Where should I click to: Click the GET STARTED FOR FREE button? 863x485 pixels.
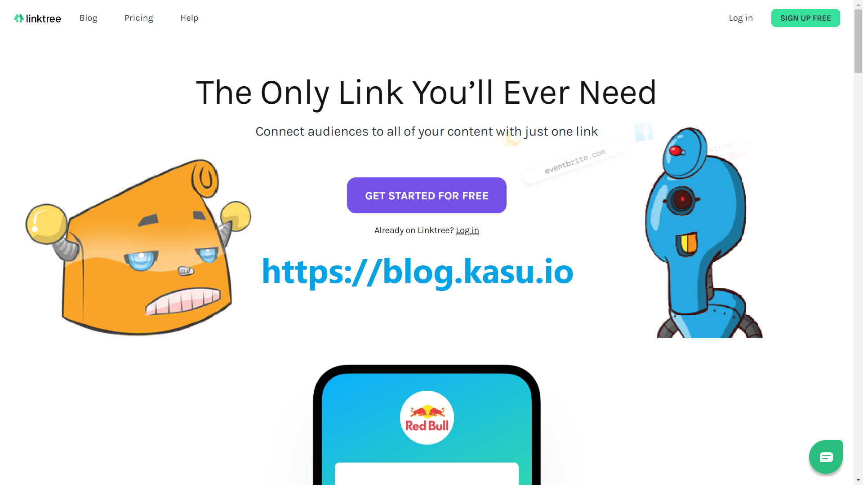pyautogui.click(x=427, y=195)
